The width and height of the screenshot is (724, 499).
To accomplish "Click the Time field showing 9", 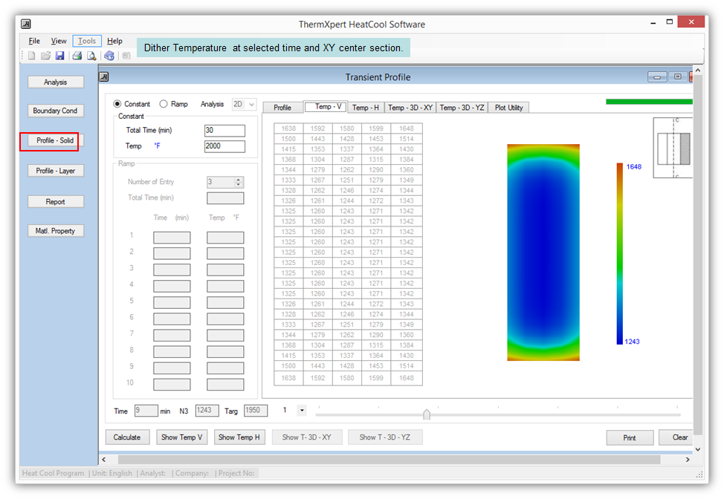I will (146, 411).
